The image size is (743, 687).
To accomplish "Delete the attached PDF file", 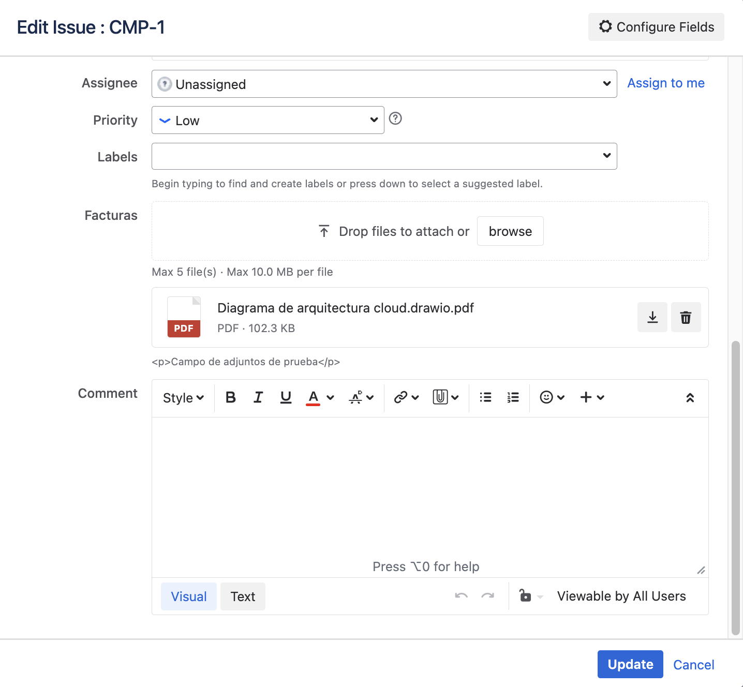I will coord(686,317).
